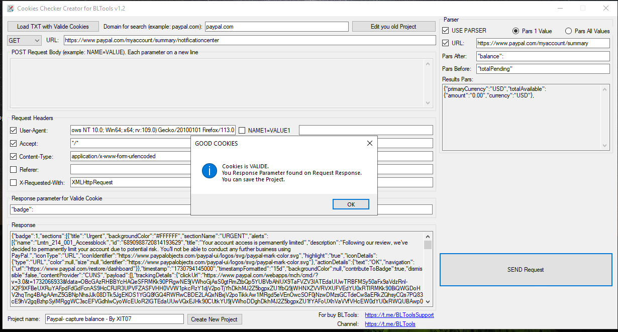The height and width of the screenshot is (332, 618).
Task: Click the POST body scrollbar down arrow
Action: tap(428, 103)
